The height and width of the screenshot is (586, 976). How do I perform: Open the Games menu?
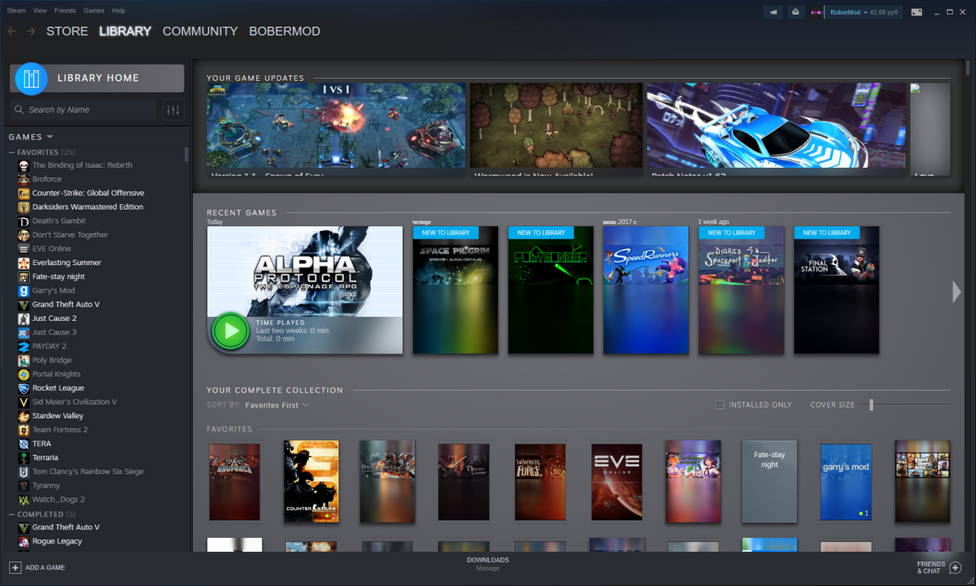[94, 11]
